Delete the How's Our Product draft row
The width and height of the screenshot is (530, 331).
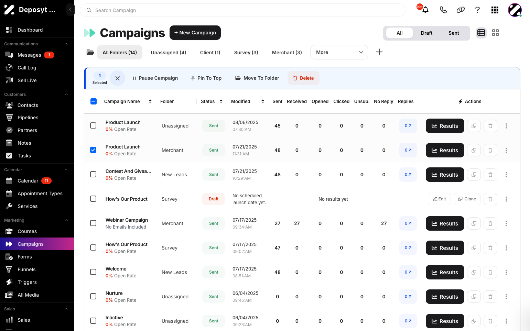[x=490, y=199]
